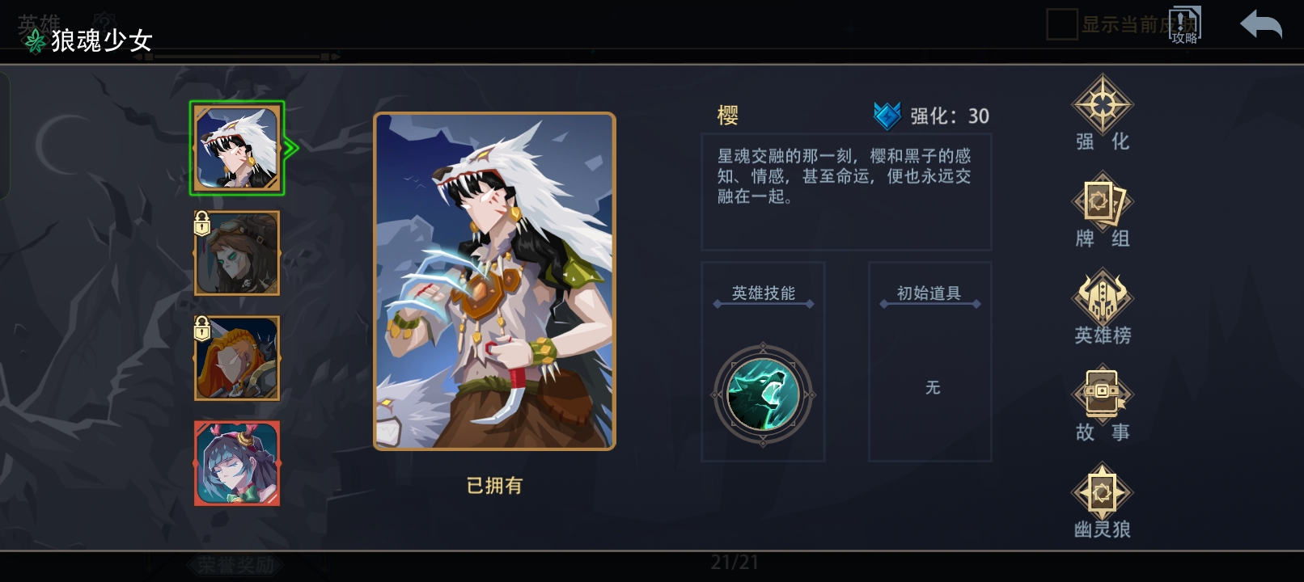1304x582 pixels.
Task: Click the 已拥有 owned label
Action: 494,486
